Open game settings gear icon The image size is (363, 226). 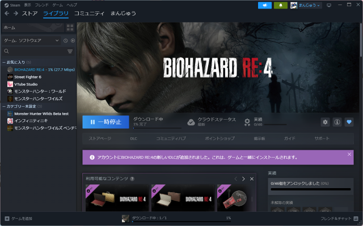[x=325, y=122]
